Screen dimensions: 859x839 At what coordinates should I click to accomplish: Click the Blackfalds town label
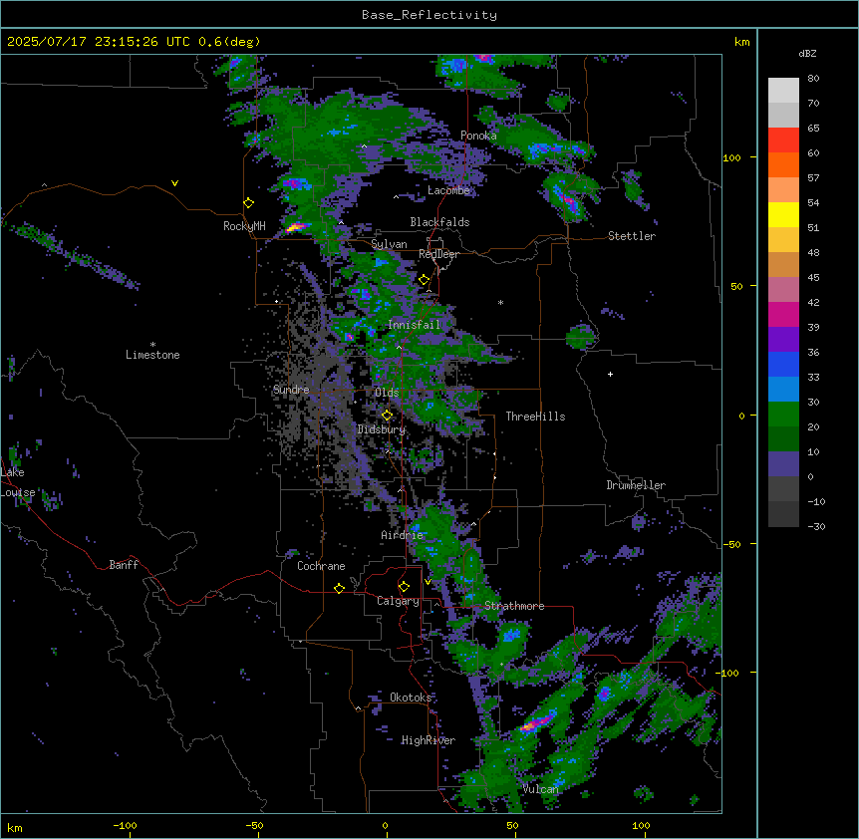pos(439,222)
